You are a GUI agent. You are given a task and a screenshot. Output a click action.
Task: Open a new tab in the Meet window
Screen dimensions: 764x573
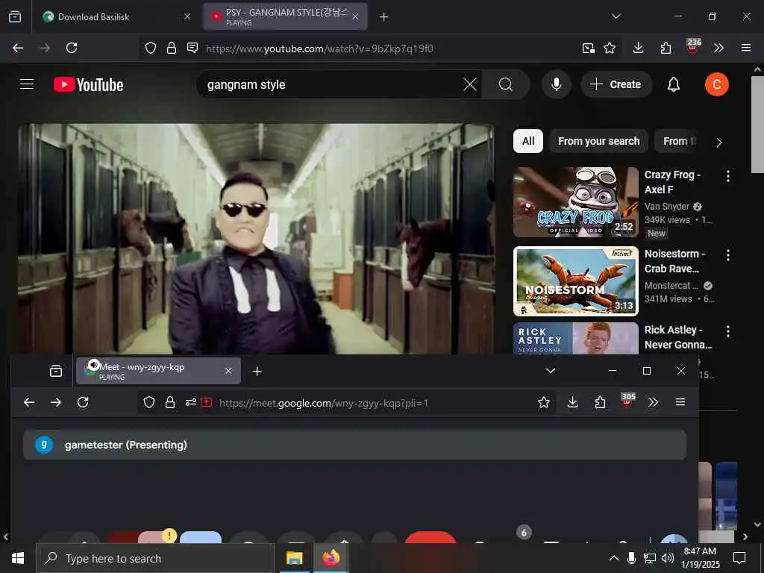[257, 372]
